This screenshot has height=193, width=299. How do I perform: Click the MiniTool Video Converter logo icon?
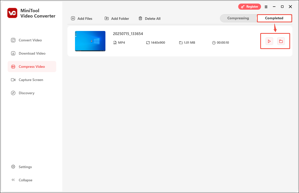[12, 13]
